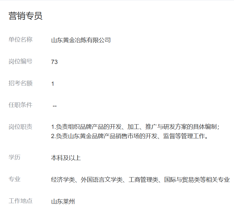Click the recruitment quota value 1
Image resolution: width=234 pixels, height=208 pixels.
click(53, 84)
